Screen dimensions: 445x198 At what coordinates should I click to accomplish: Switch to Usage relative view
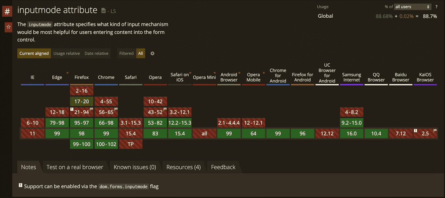(67, 54)
